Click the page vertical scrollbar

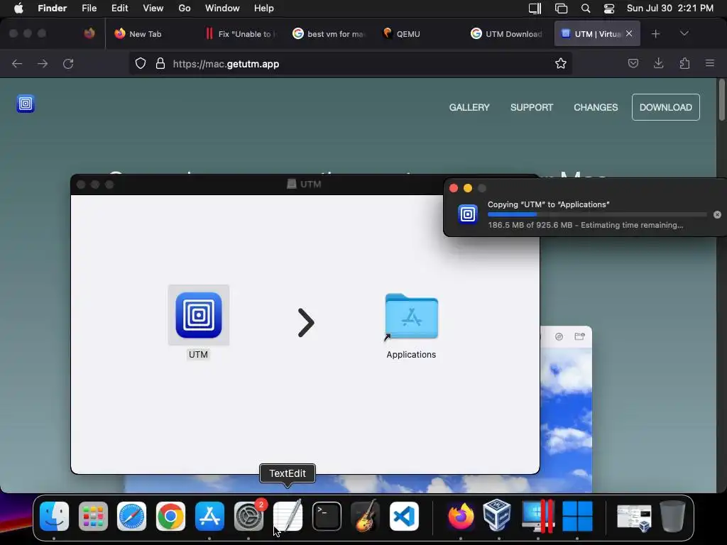pyautogui.click(x=721, y=100)
